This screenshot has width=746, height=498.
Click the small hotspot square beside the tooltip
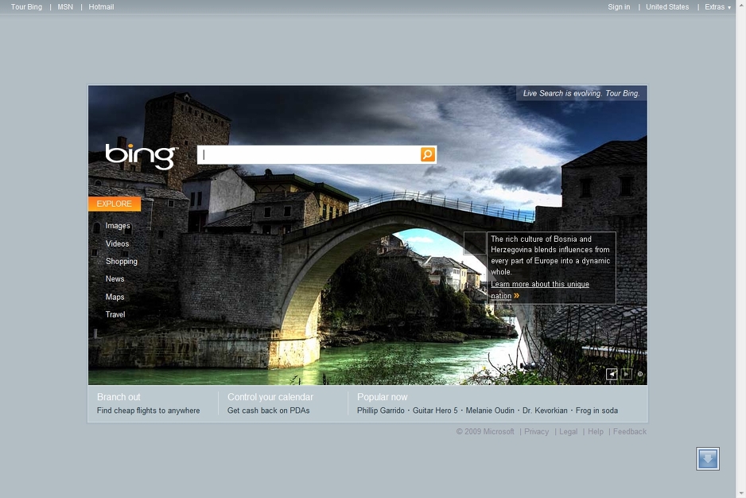point(475,243)
